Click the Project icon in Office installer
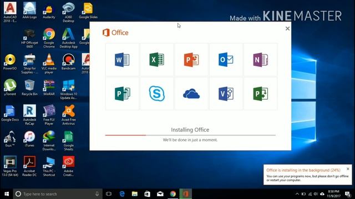Image resolution: width=355 pixels, height=199 pixels. coord(260,93)
